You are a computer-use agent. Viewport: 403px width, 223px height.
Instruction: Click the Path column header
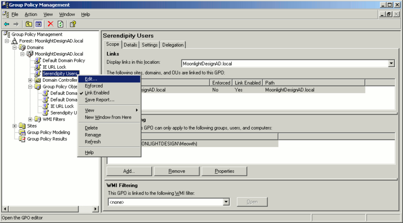point(314,82)
